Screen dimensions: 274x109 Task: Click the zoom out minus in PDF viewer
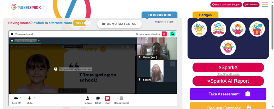76,91
